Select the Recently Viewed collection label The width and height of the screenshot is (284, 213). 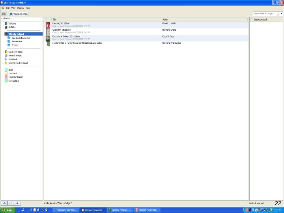(x=15, y=56)
